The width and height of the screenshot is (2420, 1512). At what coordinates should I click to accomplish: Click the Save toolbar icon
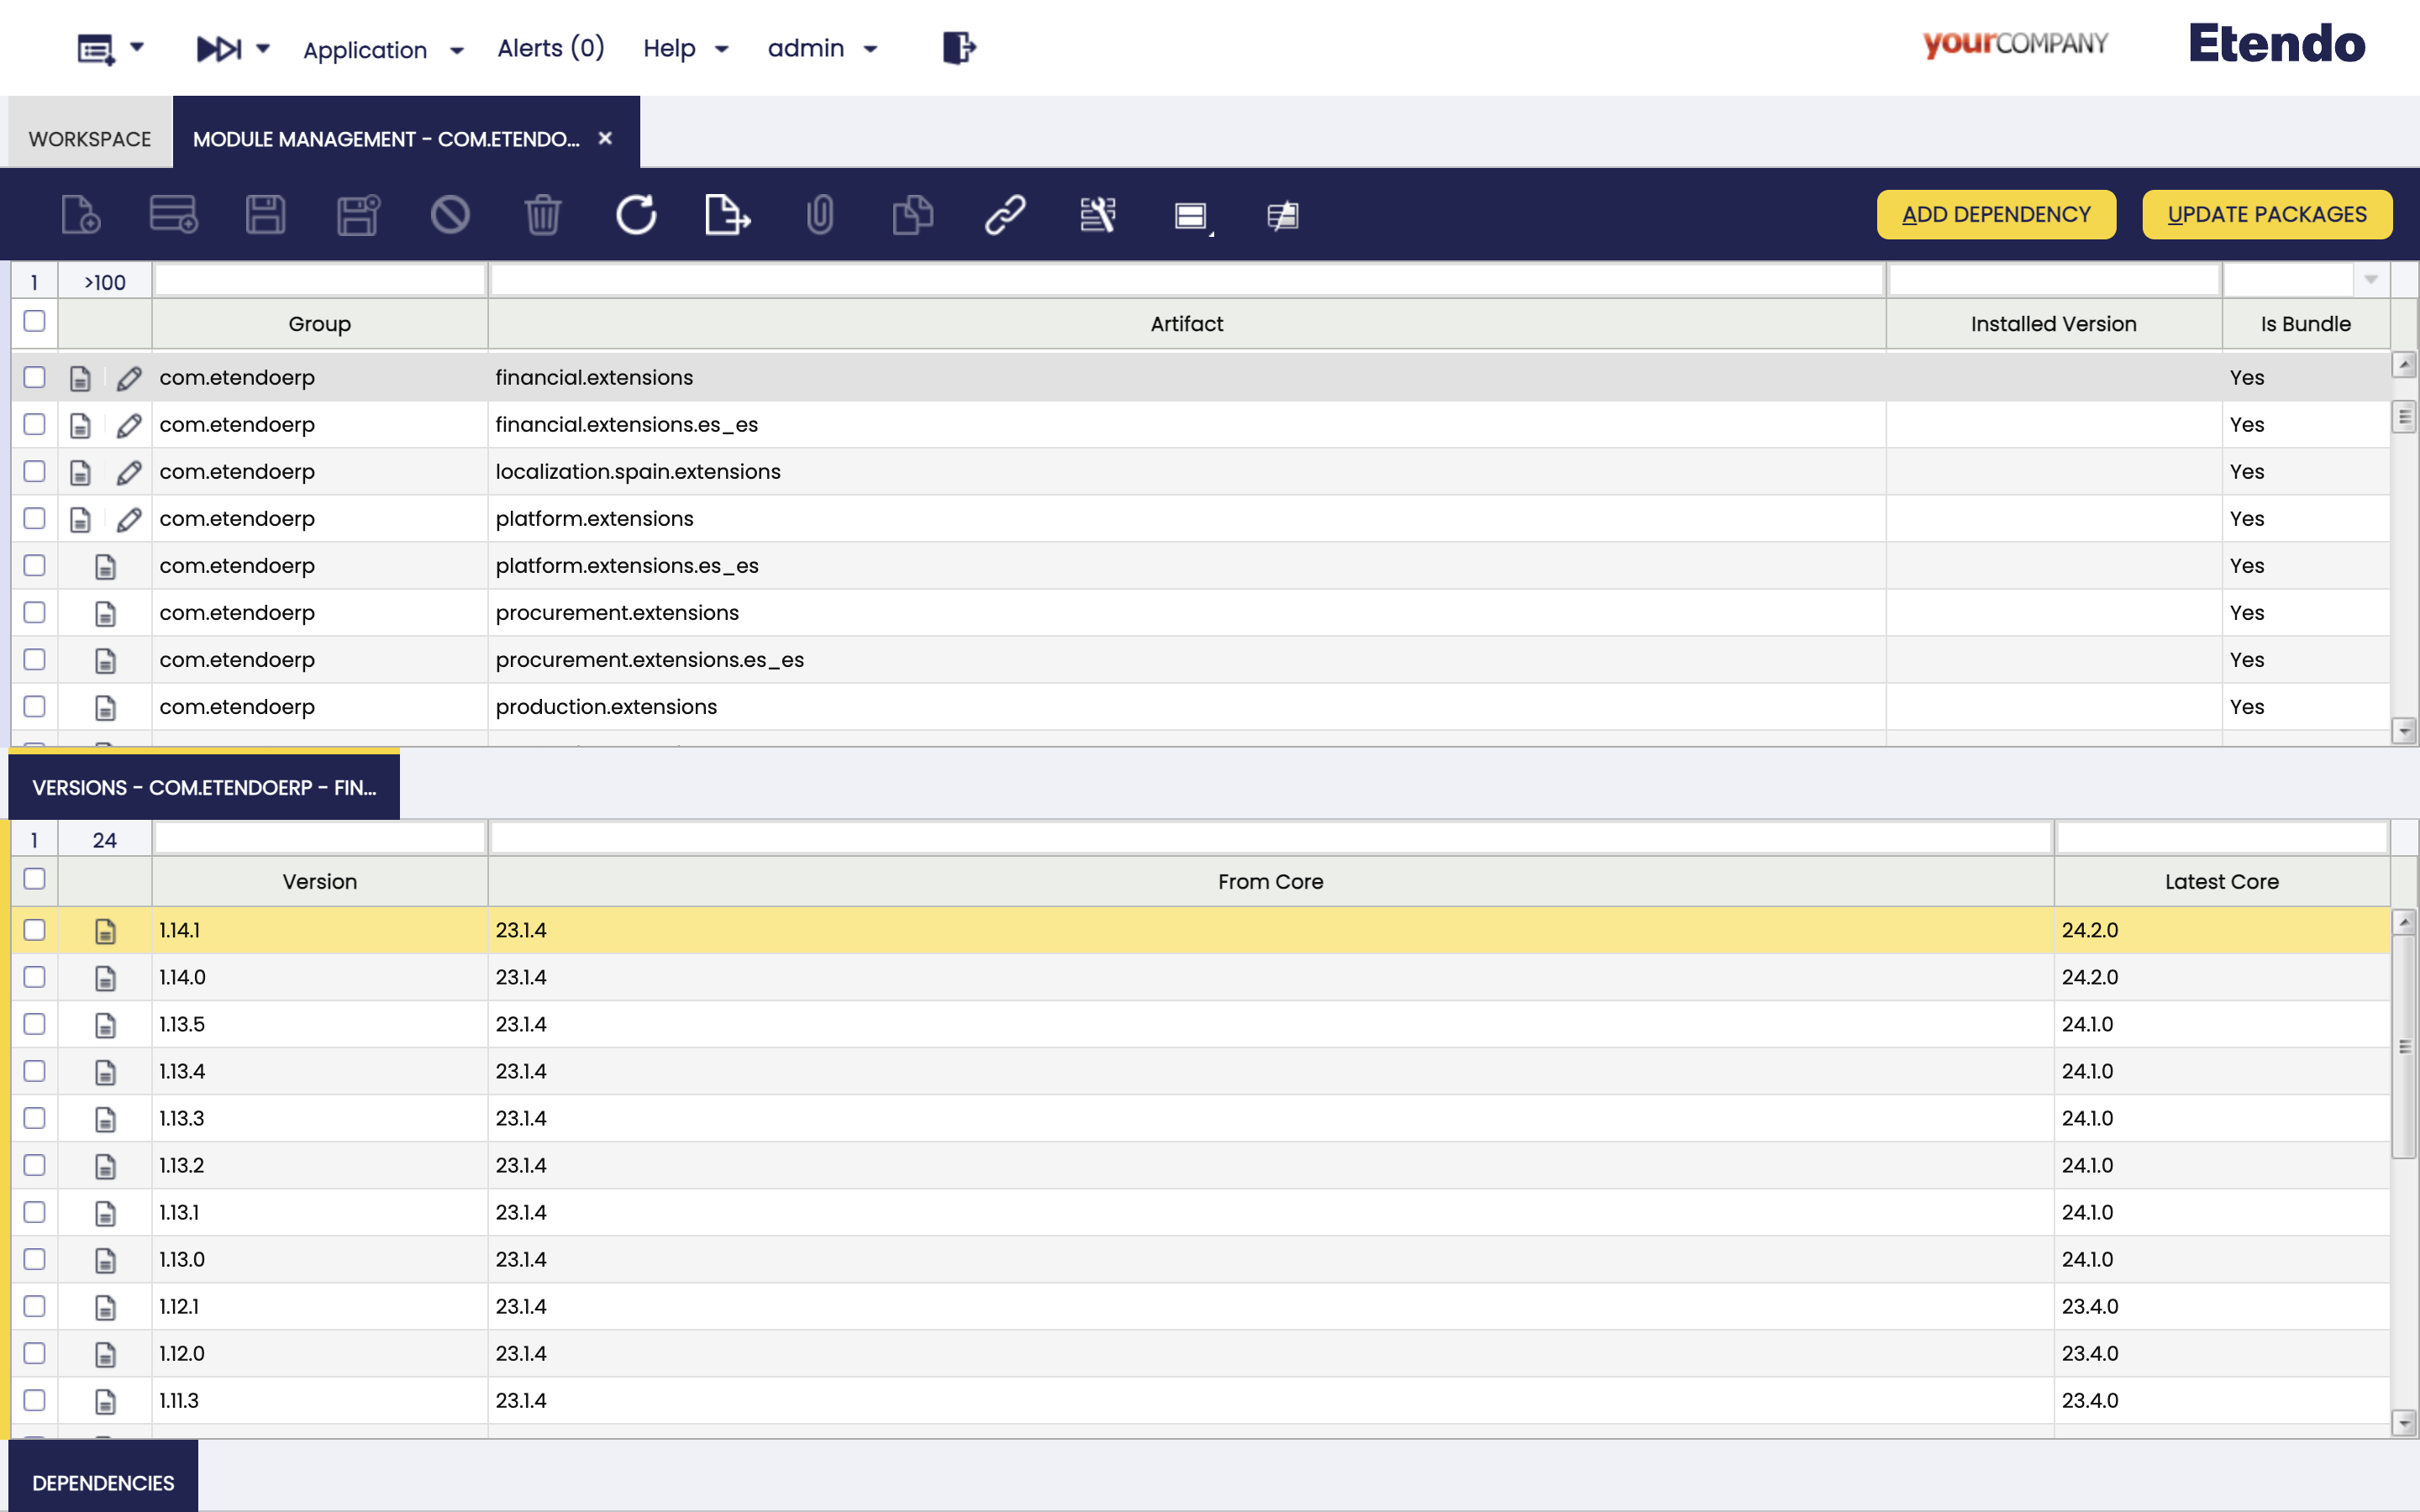[x=265, y=215]
